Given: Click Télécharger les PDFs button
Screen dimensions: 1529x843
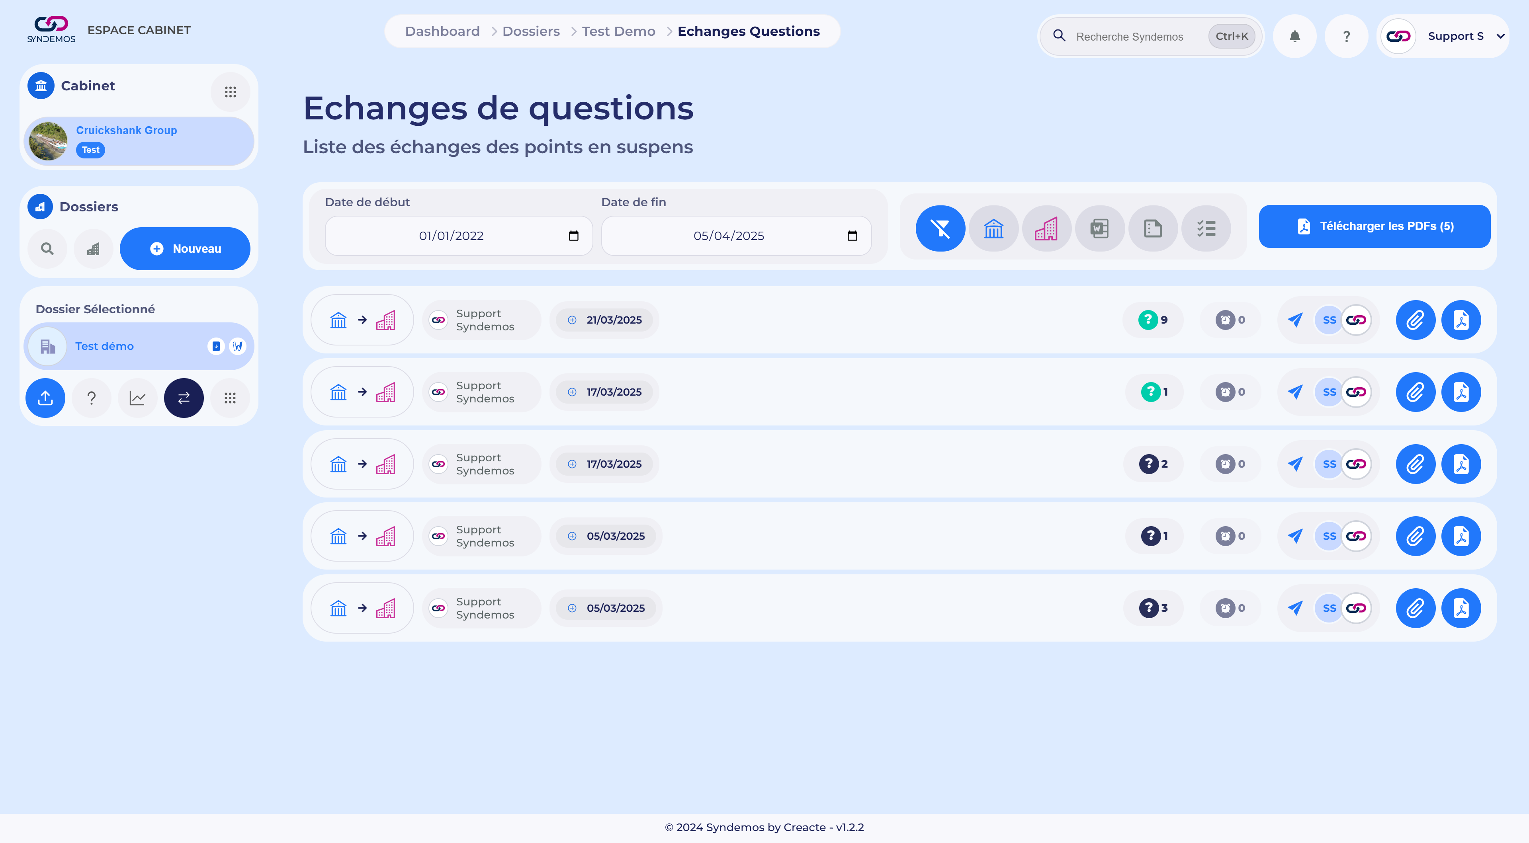Looking at the screenshot, I should tap(1374, 226).
